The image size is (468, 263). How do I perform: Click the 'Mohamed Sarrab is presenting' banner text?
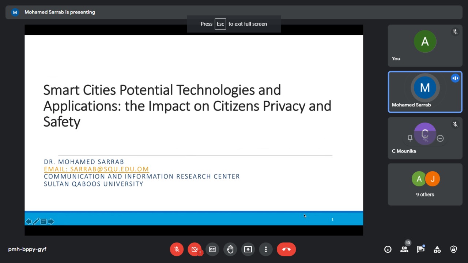60,12
